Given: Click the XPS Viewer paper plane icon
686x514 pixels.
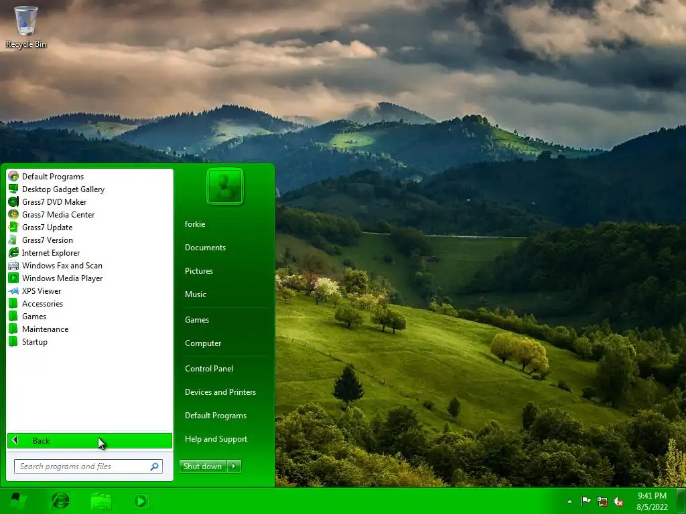Looking at the screenshot, I should [13, 290].
